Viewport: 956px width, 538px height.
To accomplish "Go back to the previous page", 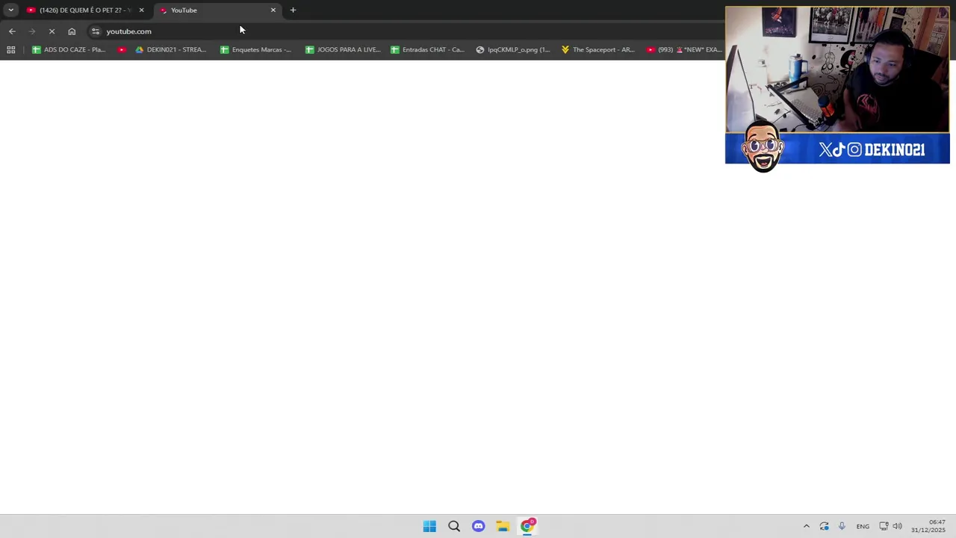I will click(12, 31).
